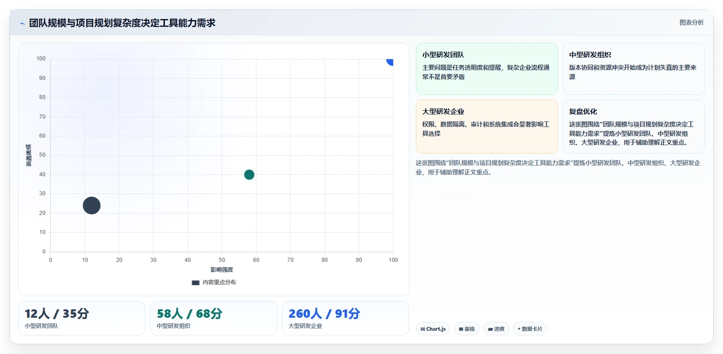The image size is (723, 354).
Task: Open the 中型研发组织 card
Action: click(634, 69)
